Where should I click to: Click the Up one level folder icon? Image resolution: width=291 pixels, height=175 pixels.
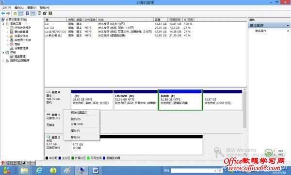[15, 14]
